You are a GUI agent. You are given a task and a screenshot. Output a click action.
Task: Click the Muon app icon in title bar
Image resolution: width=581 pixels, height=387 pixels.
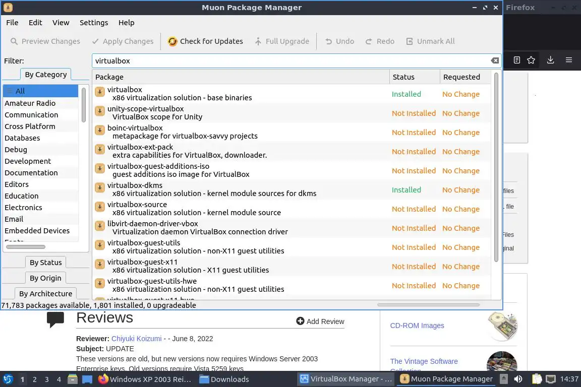8,8
